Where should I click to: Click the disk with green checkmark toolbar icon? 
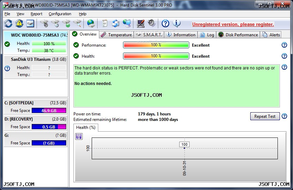tap(66, 23)
